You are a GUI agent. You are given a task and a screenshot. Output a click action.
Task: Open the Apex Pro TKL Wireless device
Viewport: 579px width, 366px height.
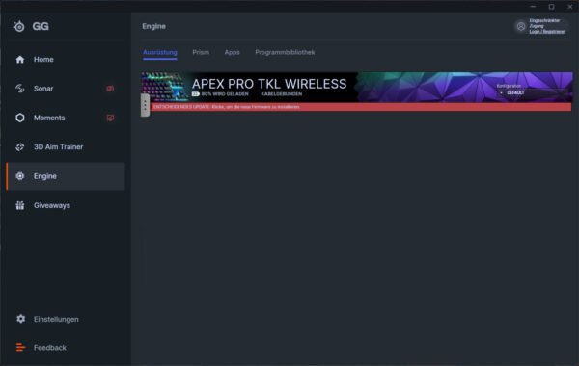click(269, 84)
